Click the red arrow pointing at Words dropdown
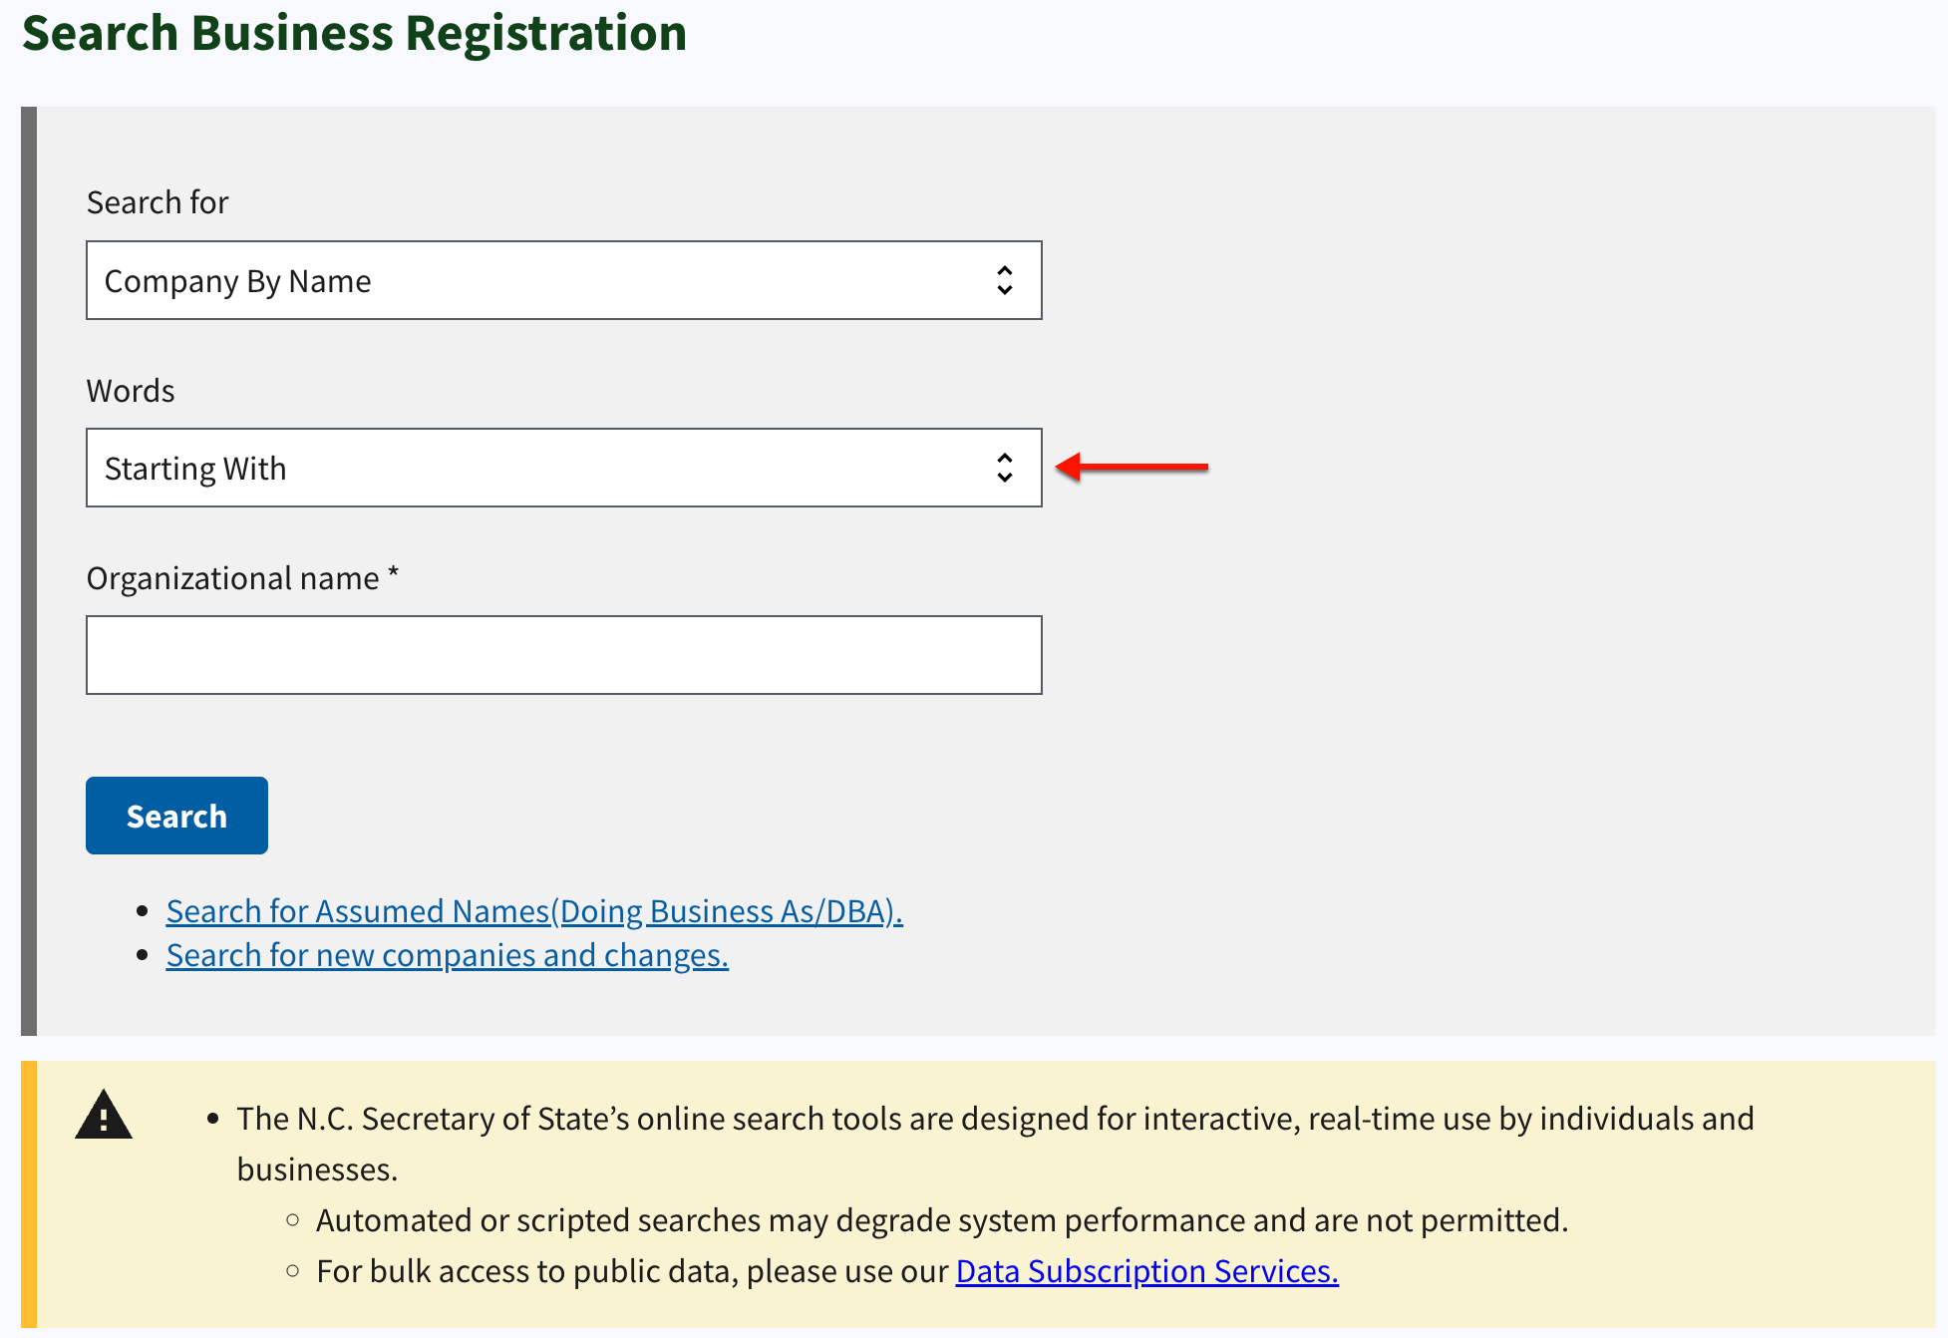Screen dimensions: 1948x1338 (1132, 467)
